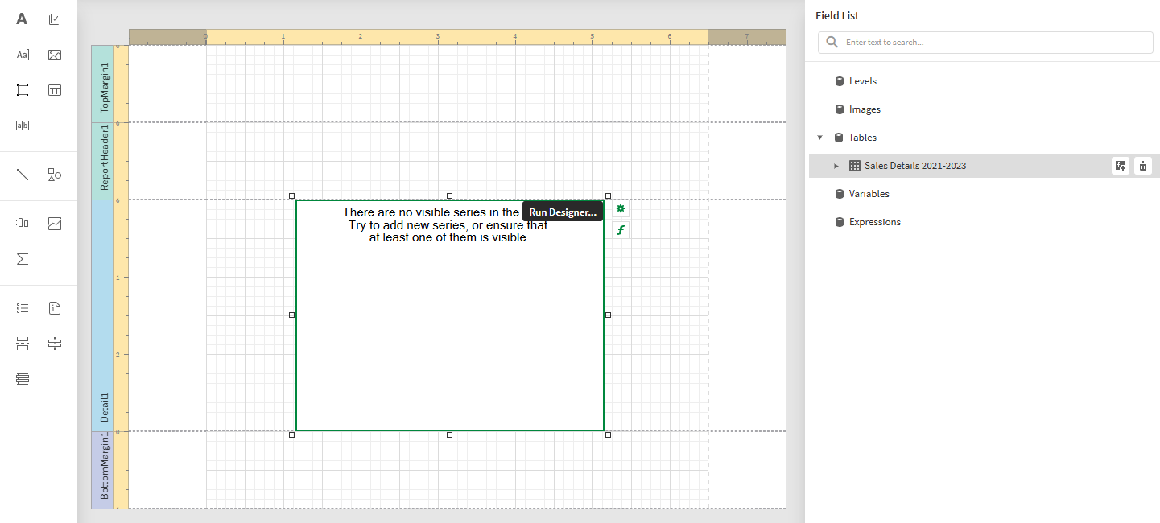Select the Images node in the Field List
This screenshot has width=1160, height=523.
click(x=865, y=109)
